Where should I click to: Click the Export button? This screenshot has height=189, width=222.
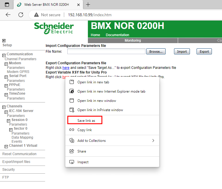click(204, 52)
